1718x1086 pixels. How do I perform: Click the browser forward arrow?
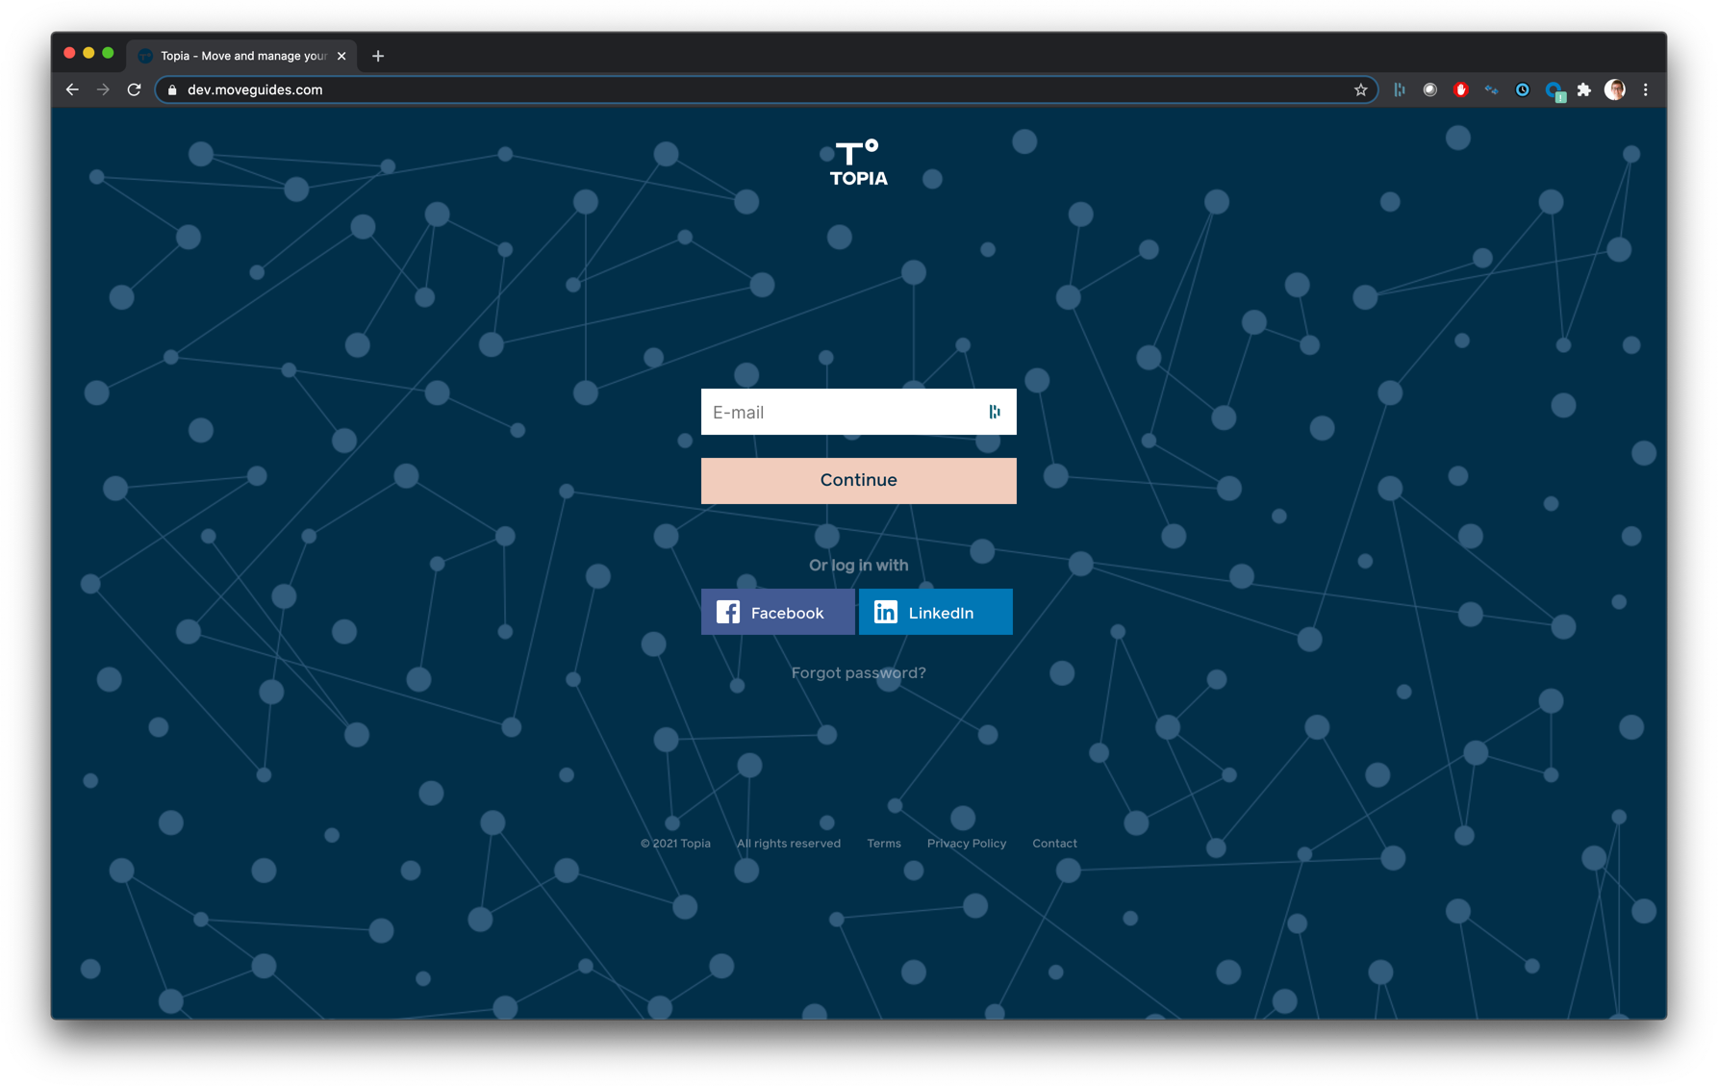[x=103, y=89]
